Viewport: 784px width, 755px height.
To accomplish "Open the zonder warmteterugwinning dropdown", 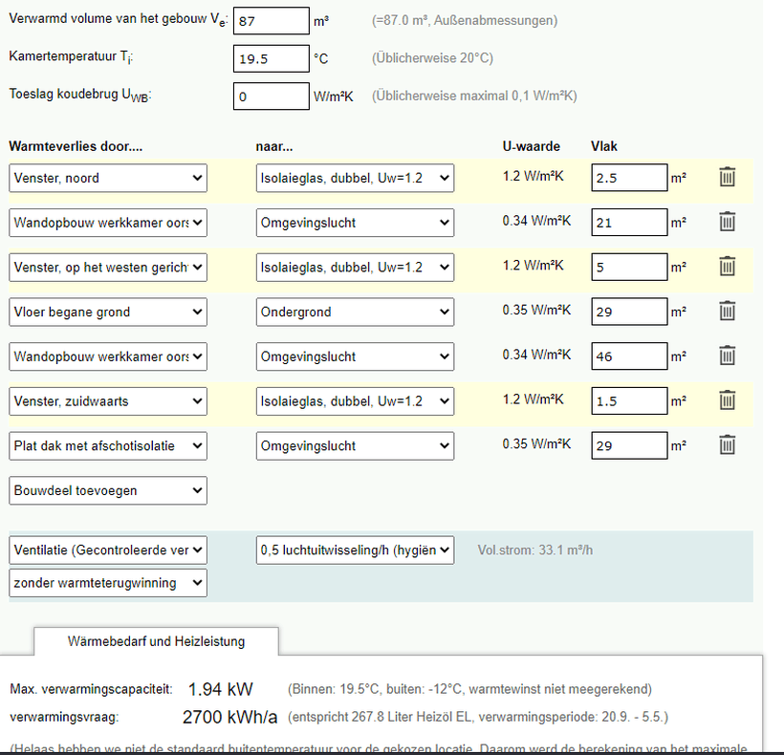I will point(108,583).
